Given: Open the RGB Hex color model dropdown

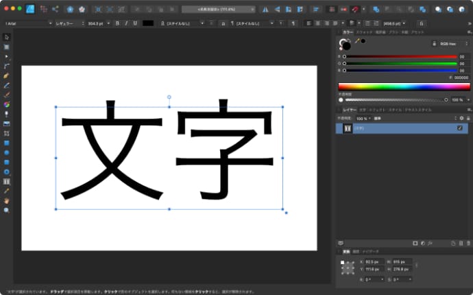Looking at the screenshot, I should [x=448, y=43].
